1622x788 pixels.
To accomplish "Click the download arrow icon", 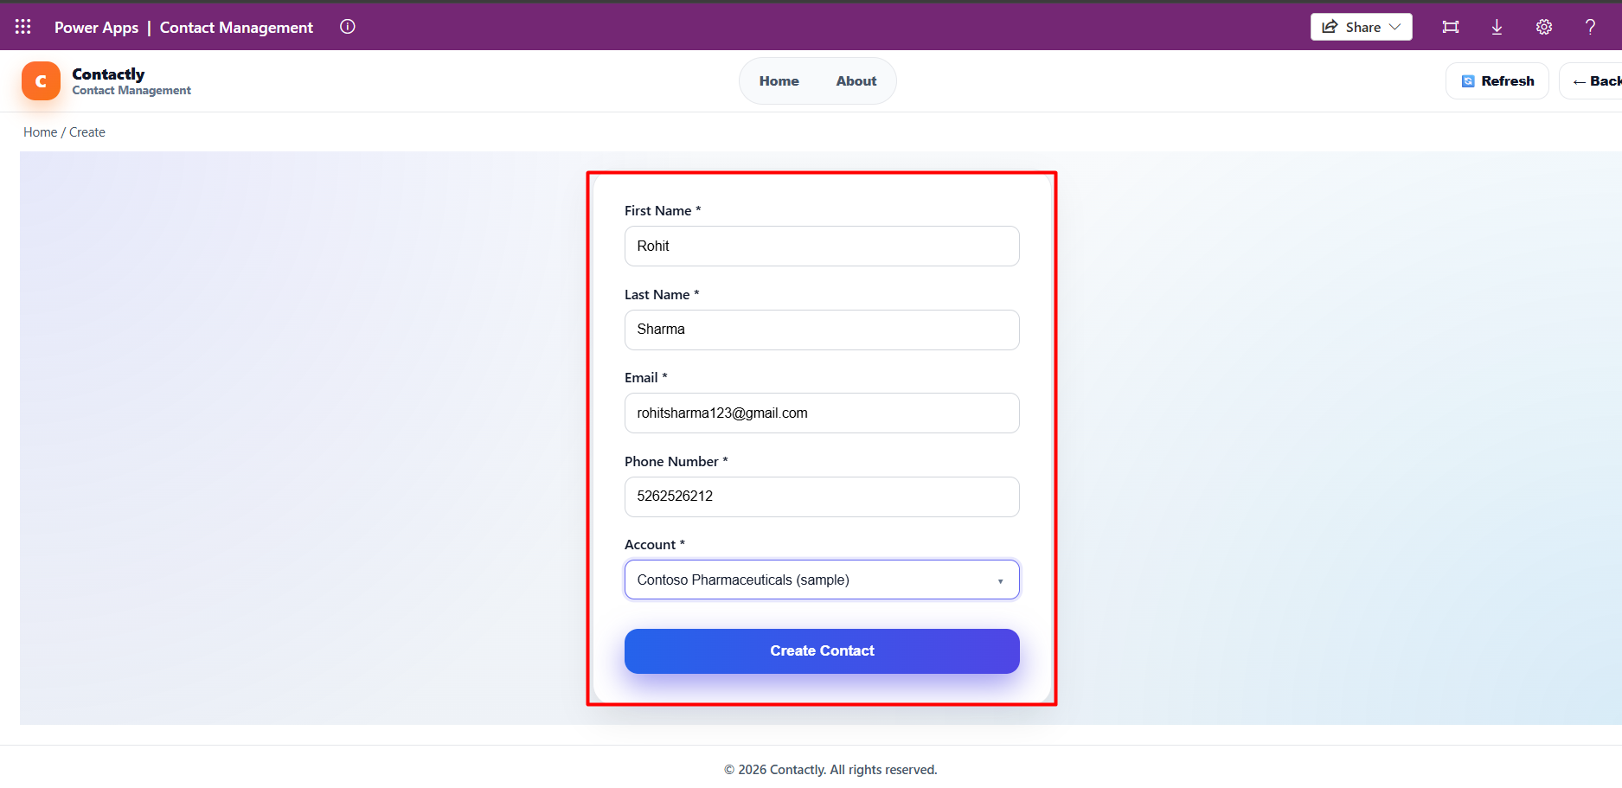I will [1497, 27].
